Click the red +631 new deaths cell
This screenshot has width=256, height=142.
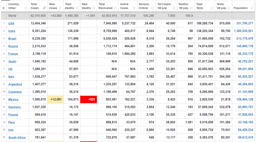pos(88,99)
